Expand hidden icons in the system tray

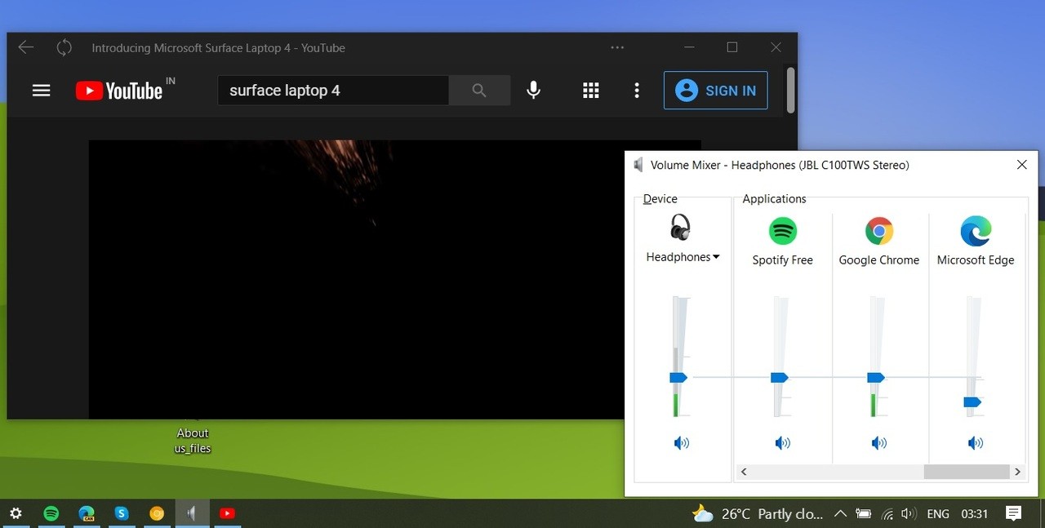pos(839,513)
